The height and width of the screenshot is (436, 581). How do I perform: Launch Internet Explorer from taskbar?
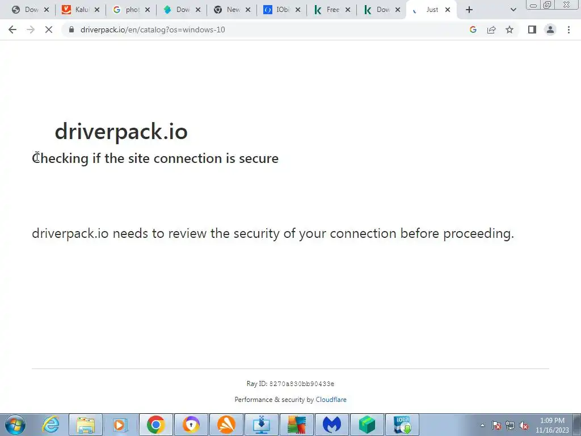tap(50, 425)
